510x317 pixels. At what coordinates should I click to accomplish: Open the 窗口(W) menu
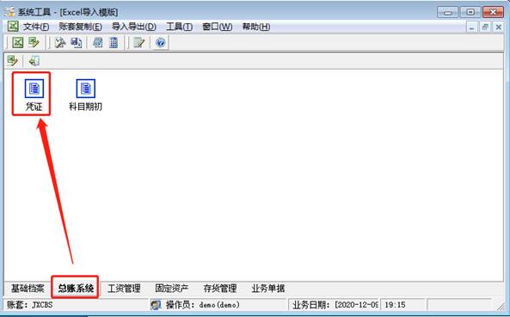[x=218, y=27]
